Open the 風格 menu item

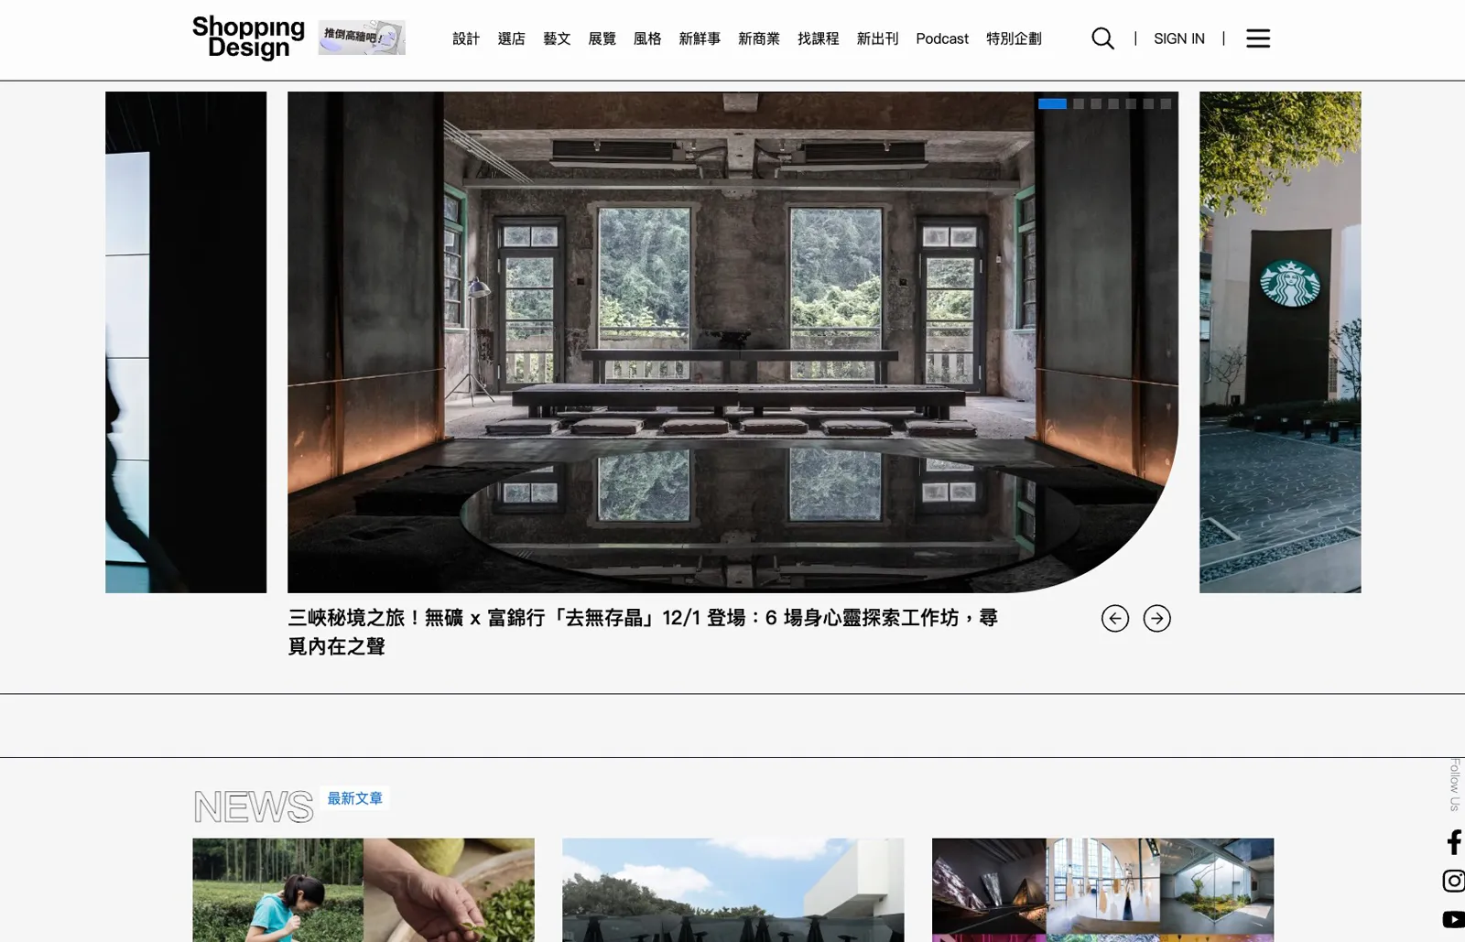coord(647,38)
